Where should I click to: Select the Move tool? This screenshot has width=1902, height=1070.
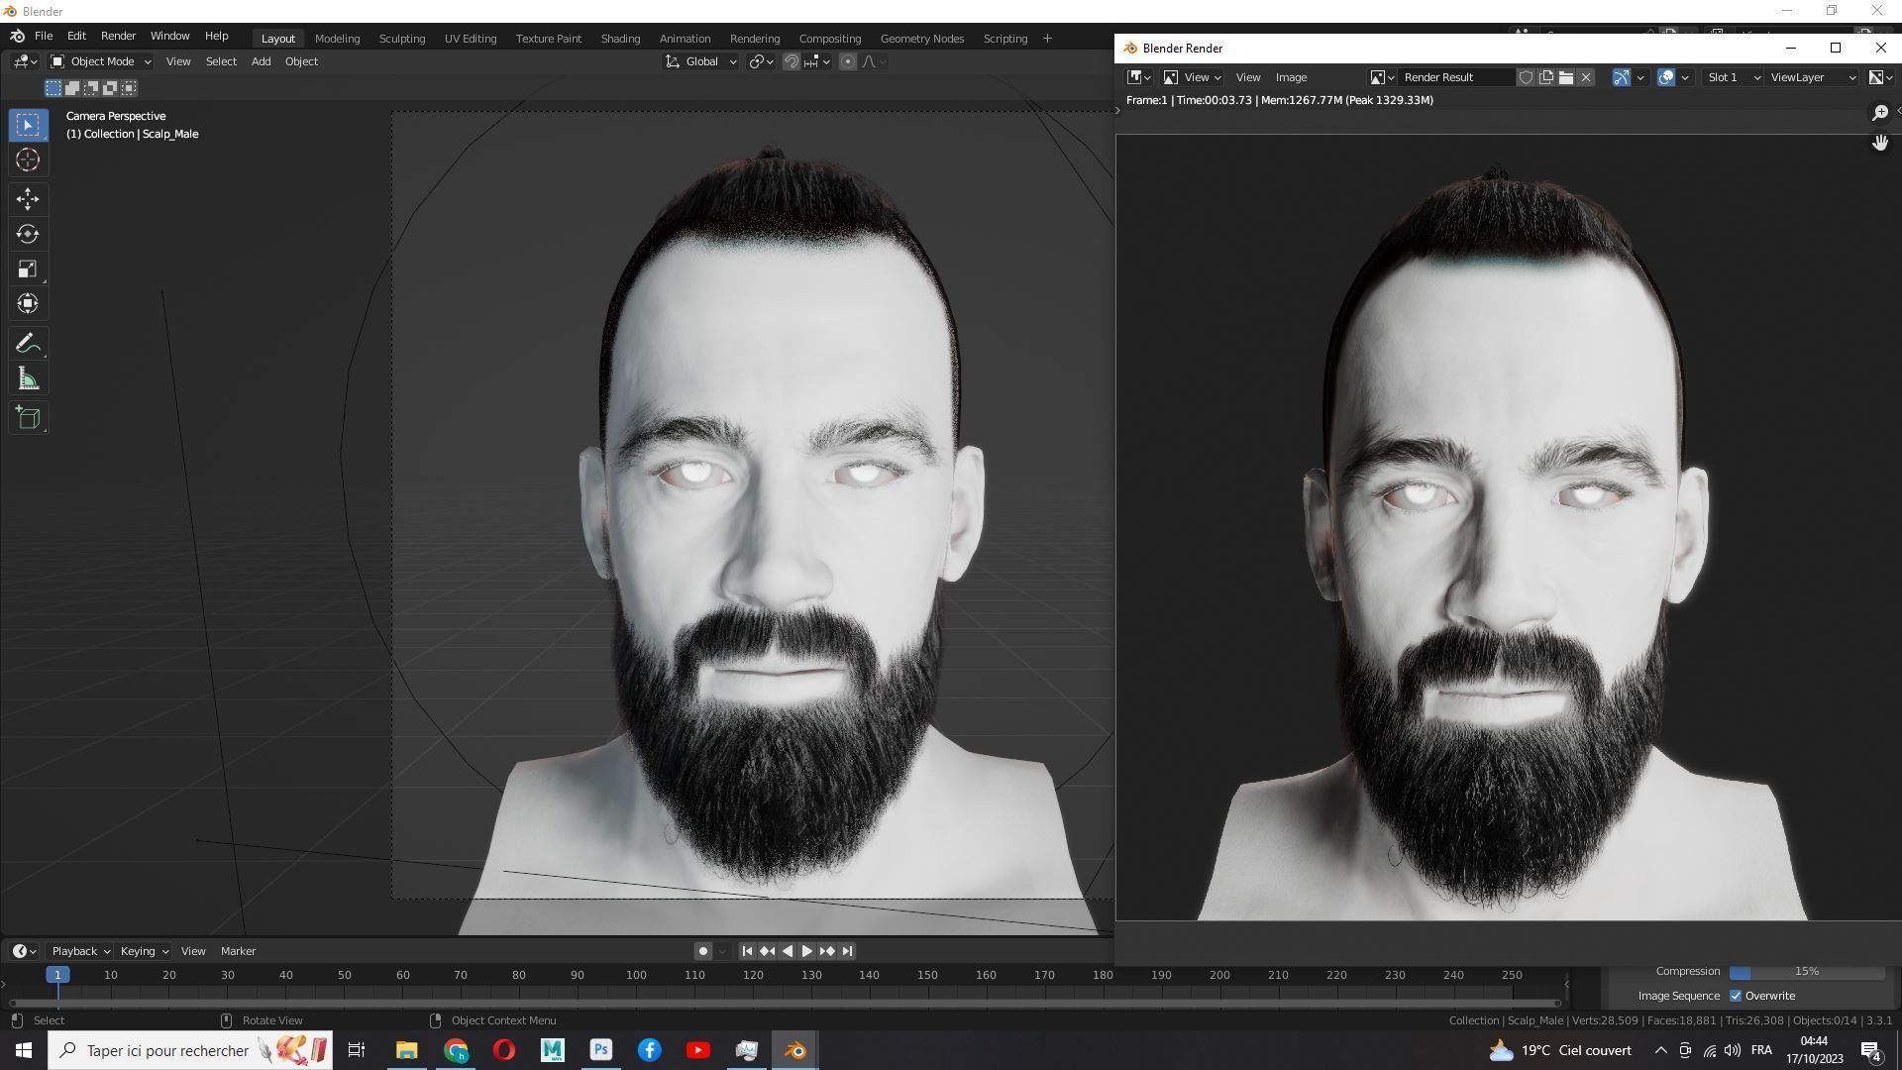tap(28, 199)
